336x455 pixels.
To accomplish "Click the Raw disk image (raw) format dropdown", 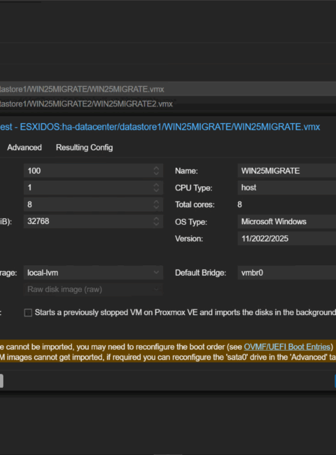I will pos(93,289).
